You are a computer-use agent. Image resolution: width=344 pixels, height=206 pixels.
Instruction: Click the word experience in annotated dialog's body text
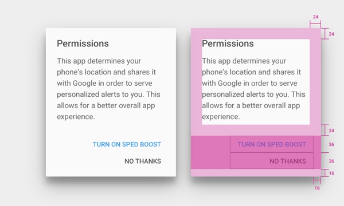[x=221, y=117]
